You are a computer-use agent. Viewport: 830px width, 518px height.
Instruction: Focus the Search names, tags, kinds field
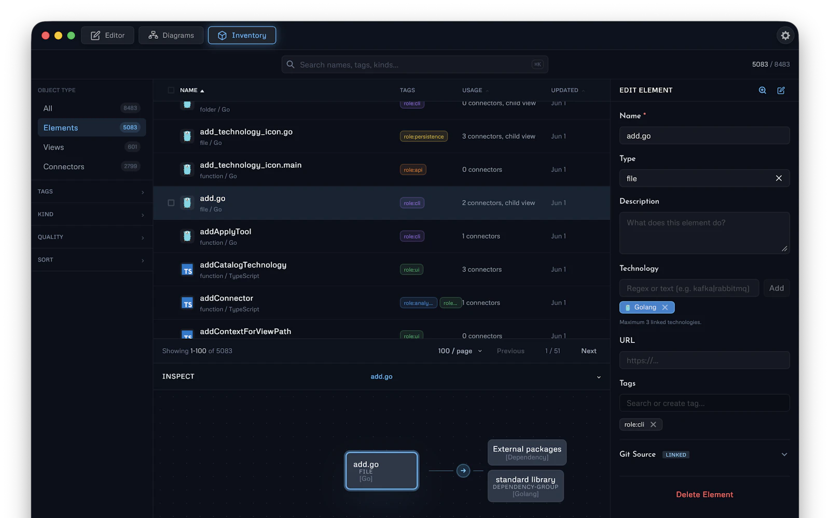(x=415, y=64)
